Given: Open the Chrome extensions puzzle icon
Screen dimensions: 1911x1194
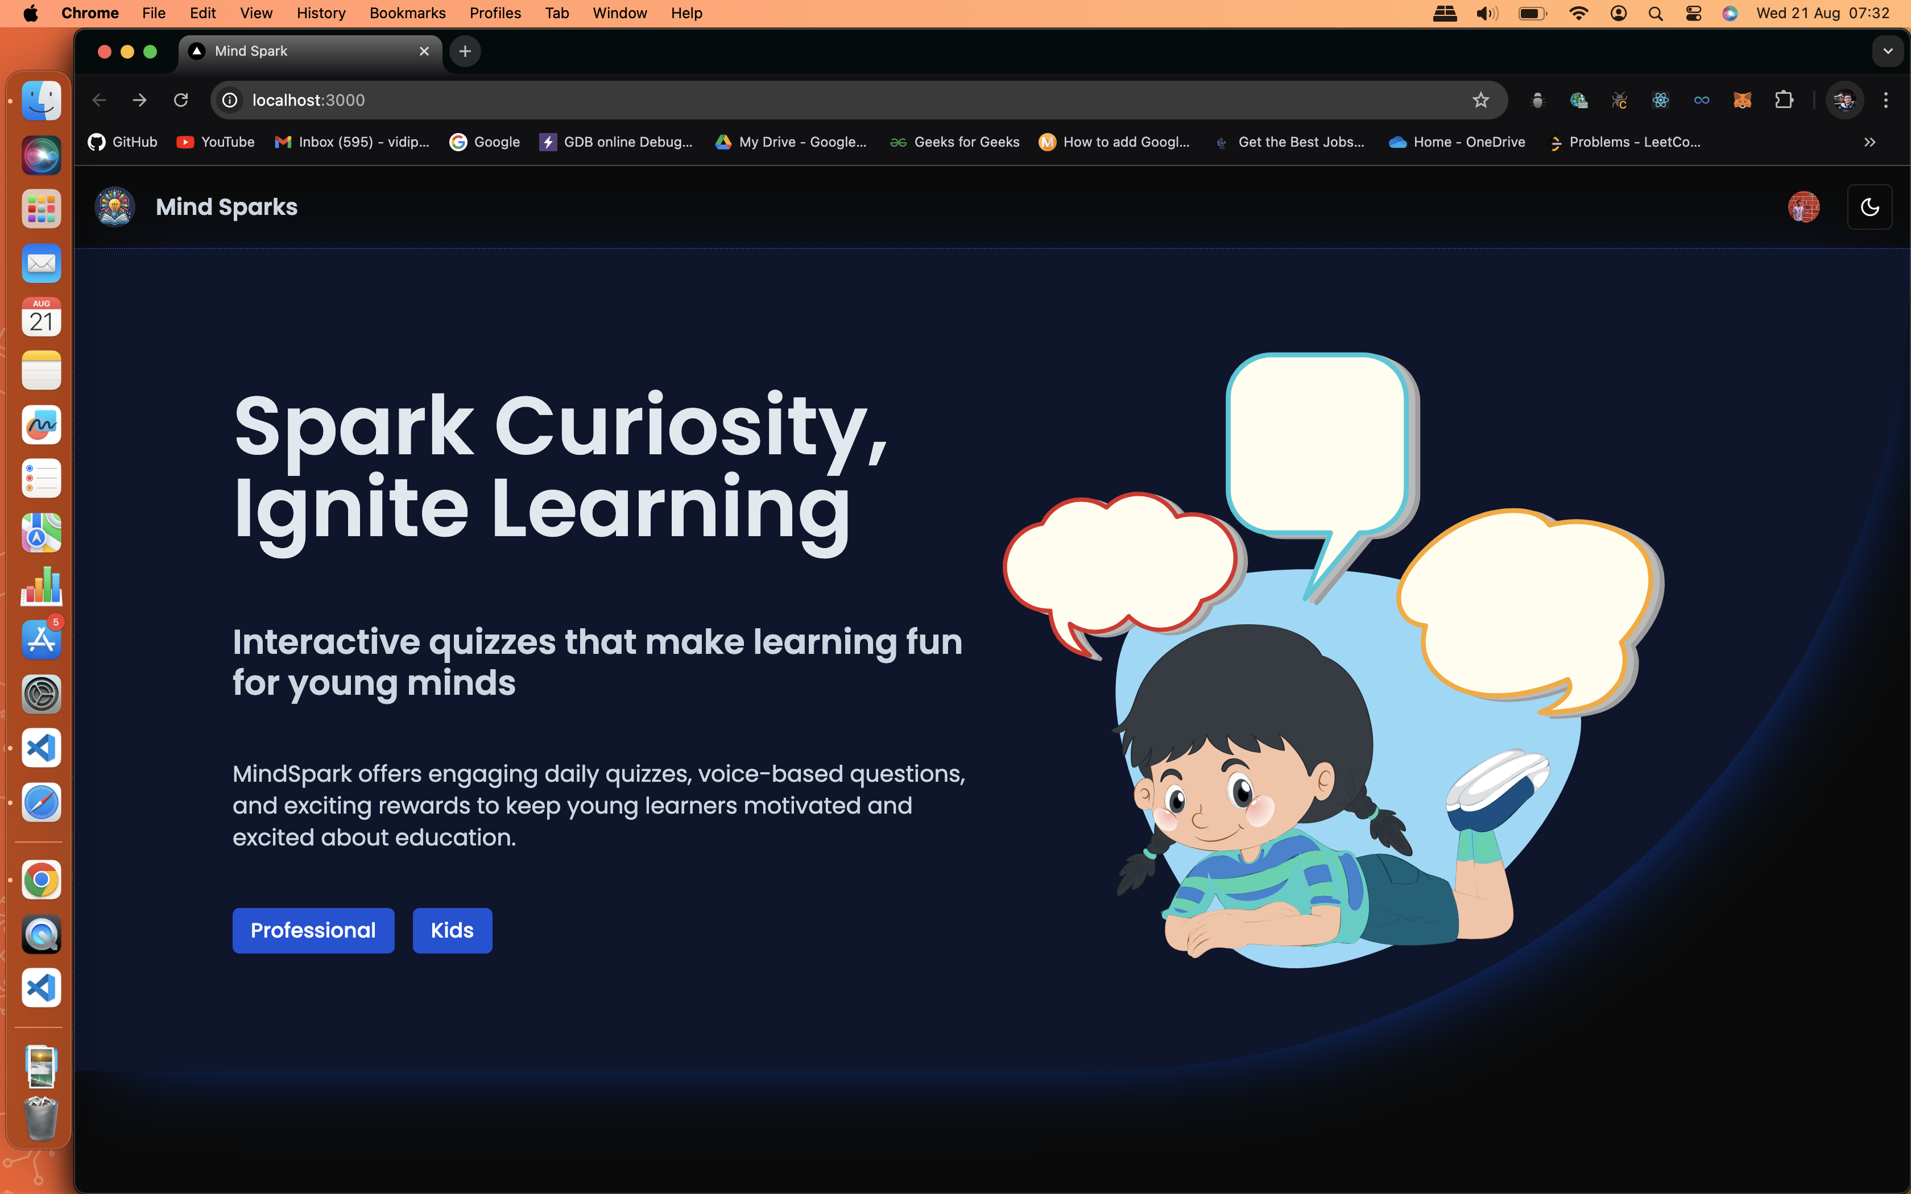Looking at the screenshot, I should point(1784,100).
